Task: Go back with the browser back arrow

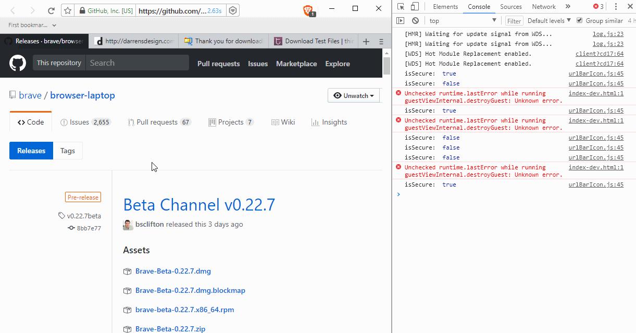Action: coord(13,10)
